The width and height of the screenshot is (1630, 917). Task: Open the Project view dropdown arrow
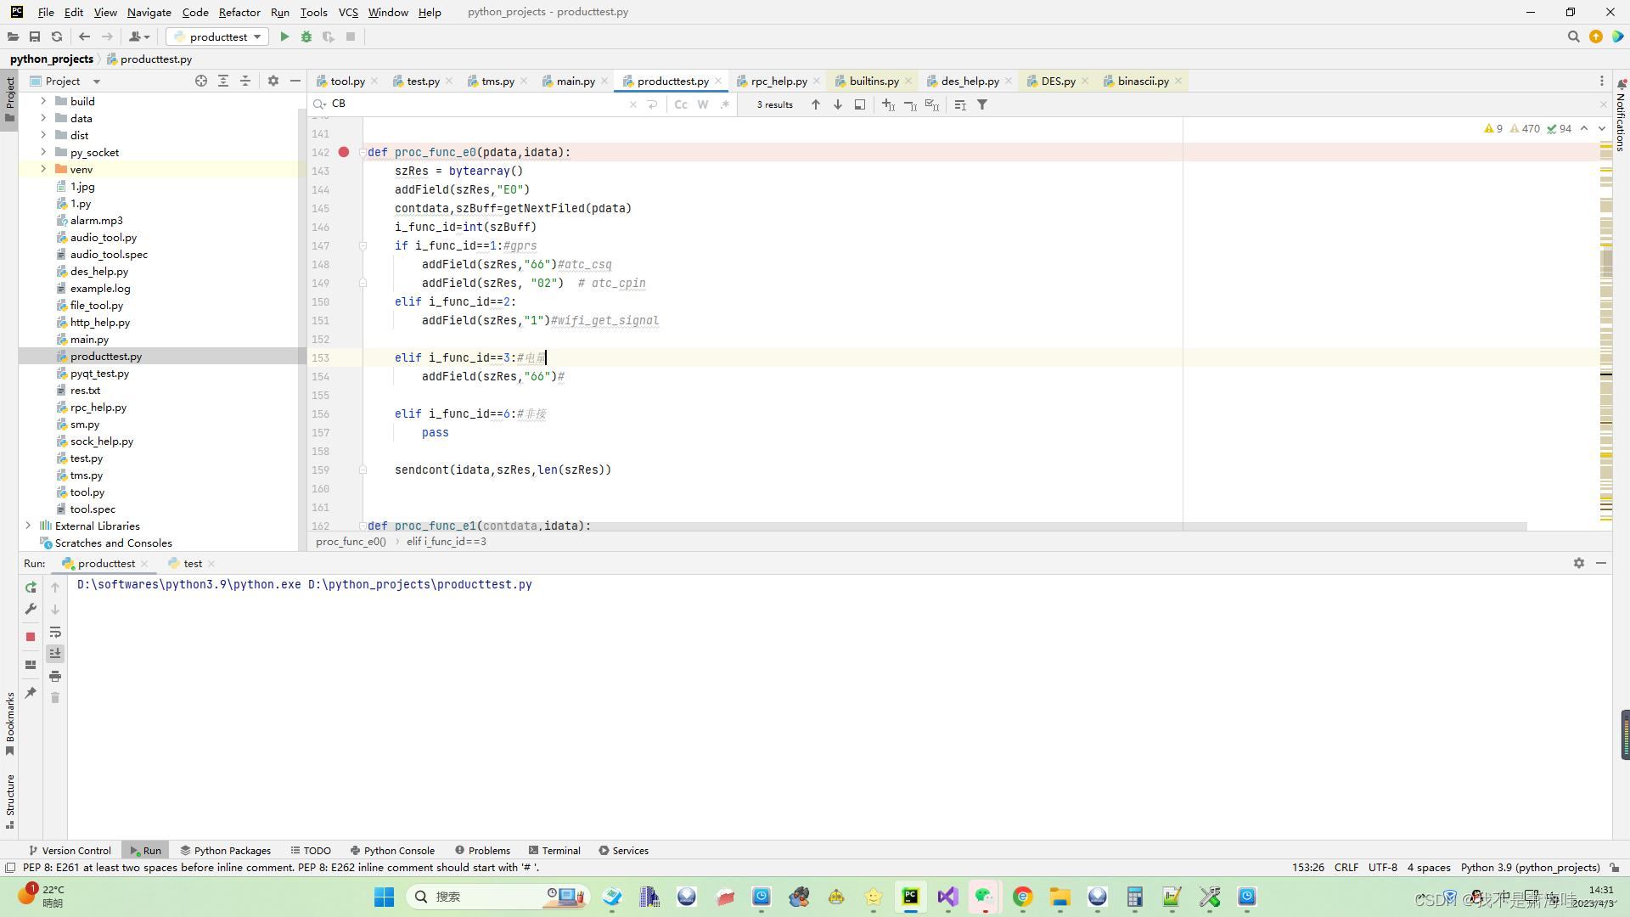(x=96, y=82)
